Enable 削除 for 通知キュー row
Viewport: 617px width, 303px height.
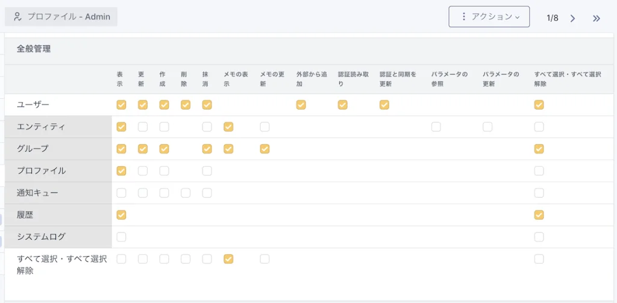[x=186, y=193]
